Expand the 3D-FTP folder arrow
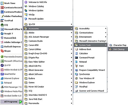This screenshot has width=128, height=105. coord(71,24)
